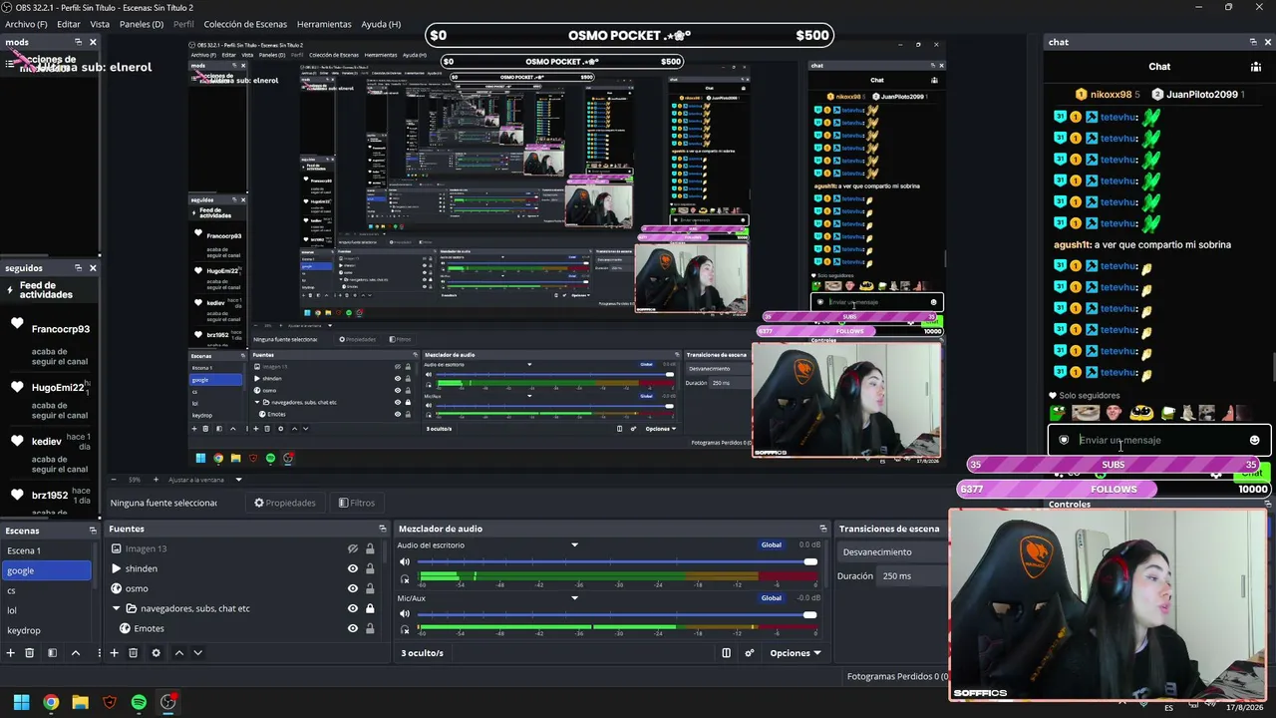Click the Propiedades button
The width and height of the screenshot is (1276, 718).
coord(285,503)
